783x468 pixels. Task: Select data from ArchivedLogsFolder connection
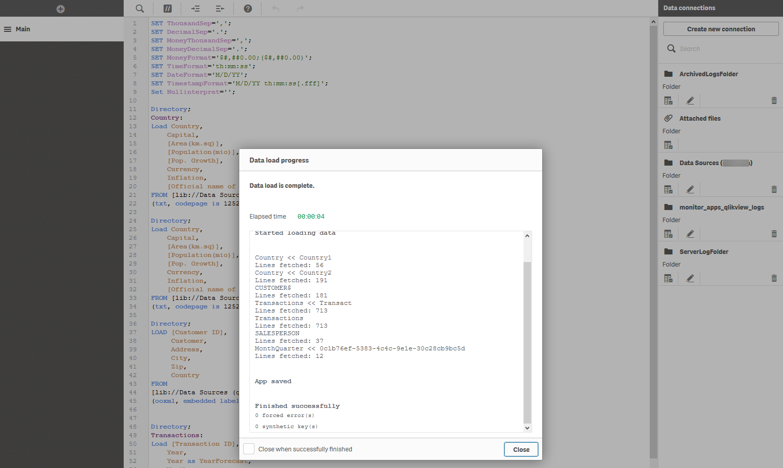(x=668, y=100)
